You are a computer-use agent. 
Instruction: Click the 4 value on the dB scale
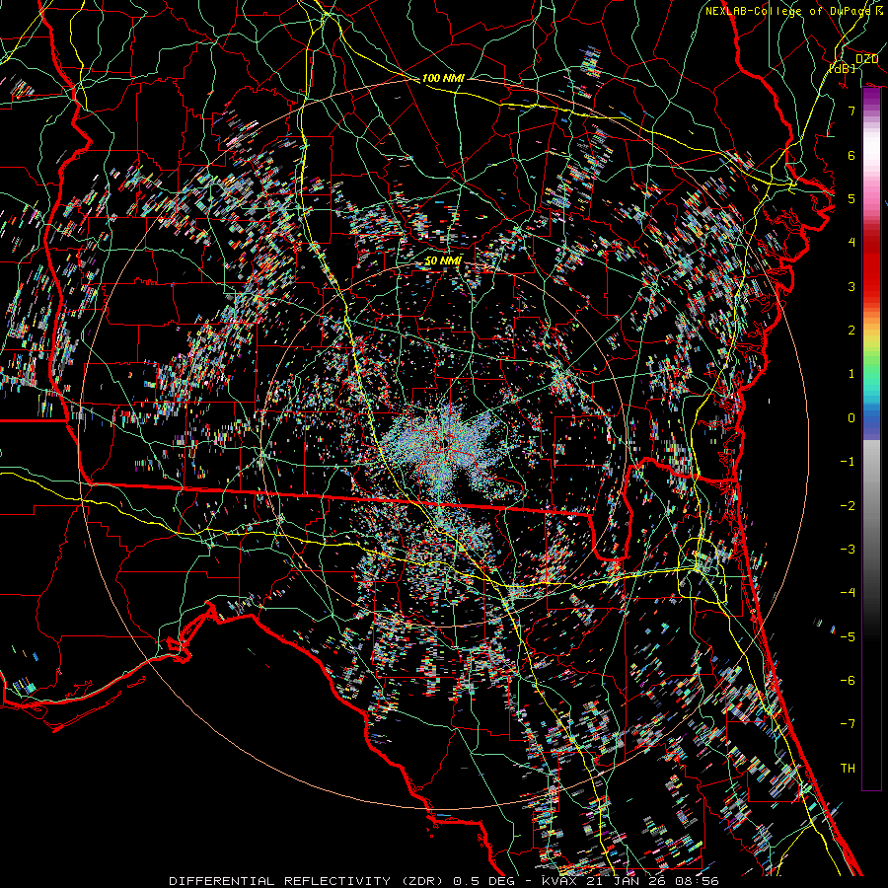tap(851, 243)
